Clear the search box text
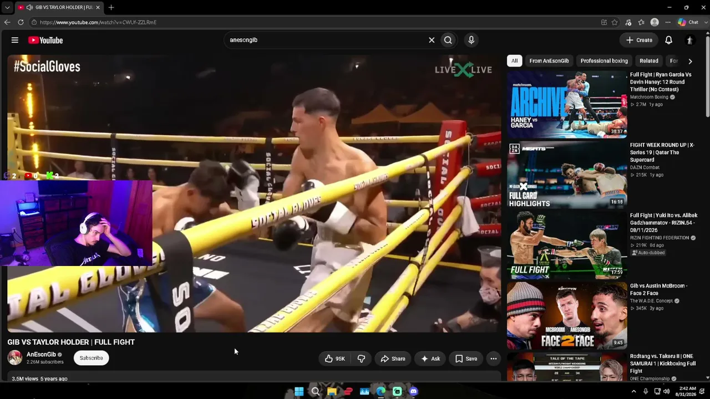 pyautogui.click(x=432, y=40)
